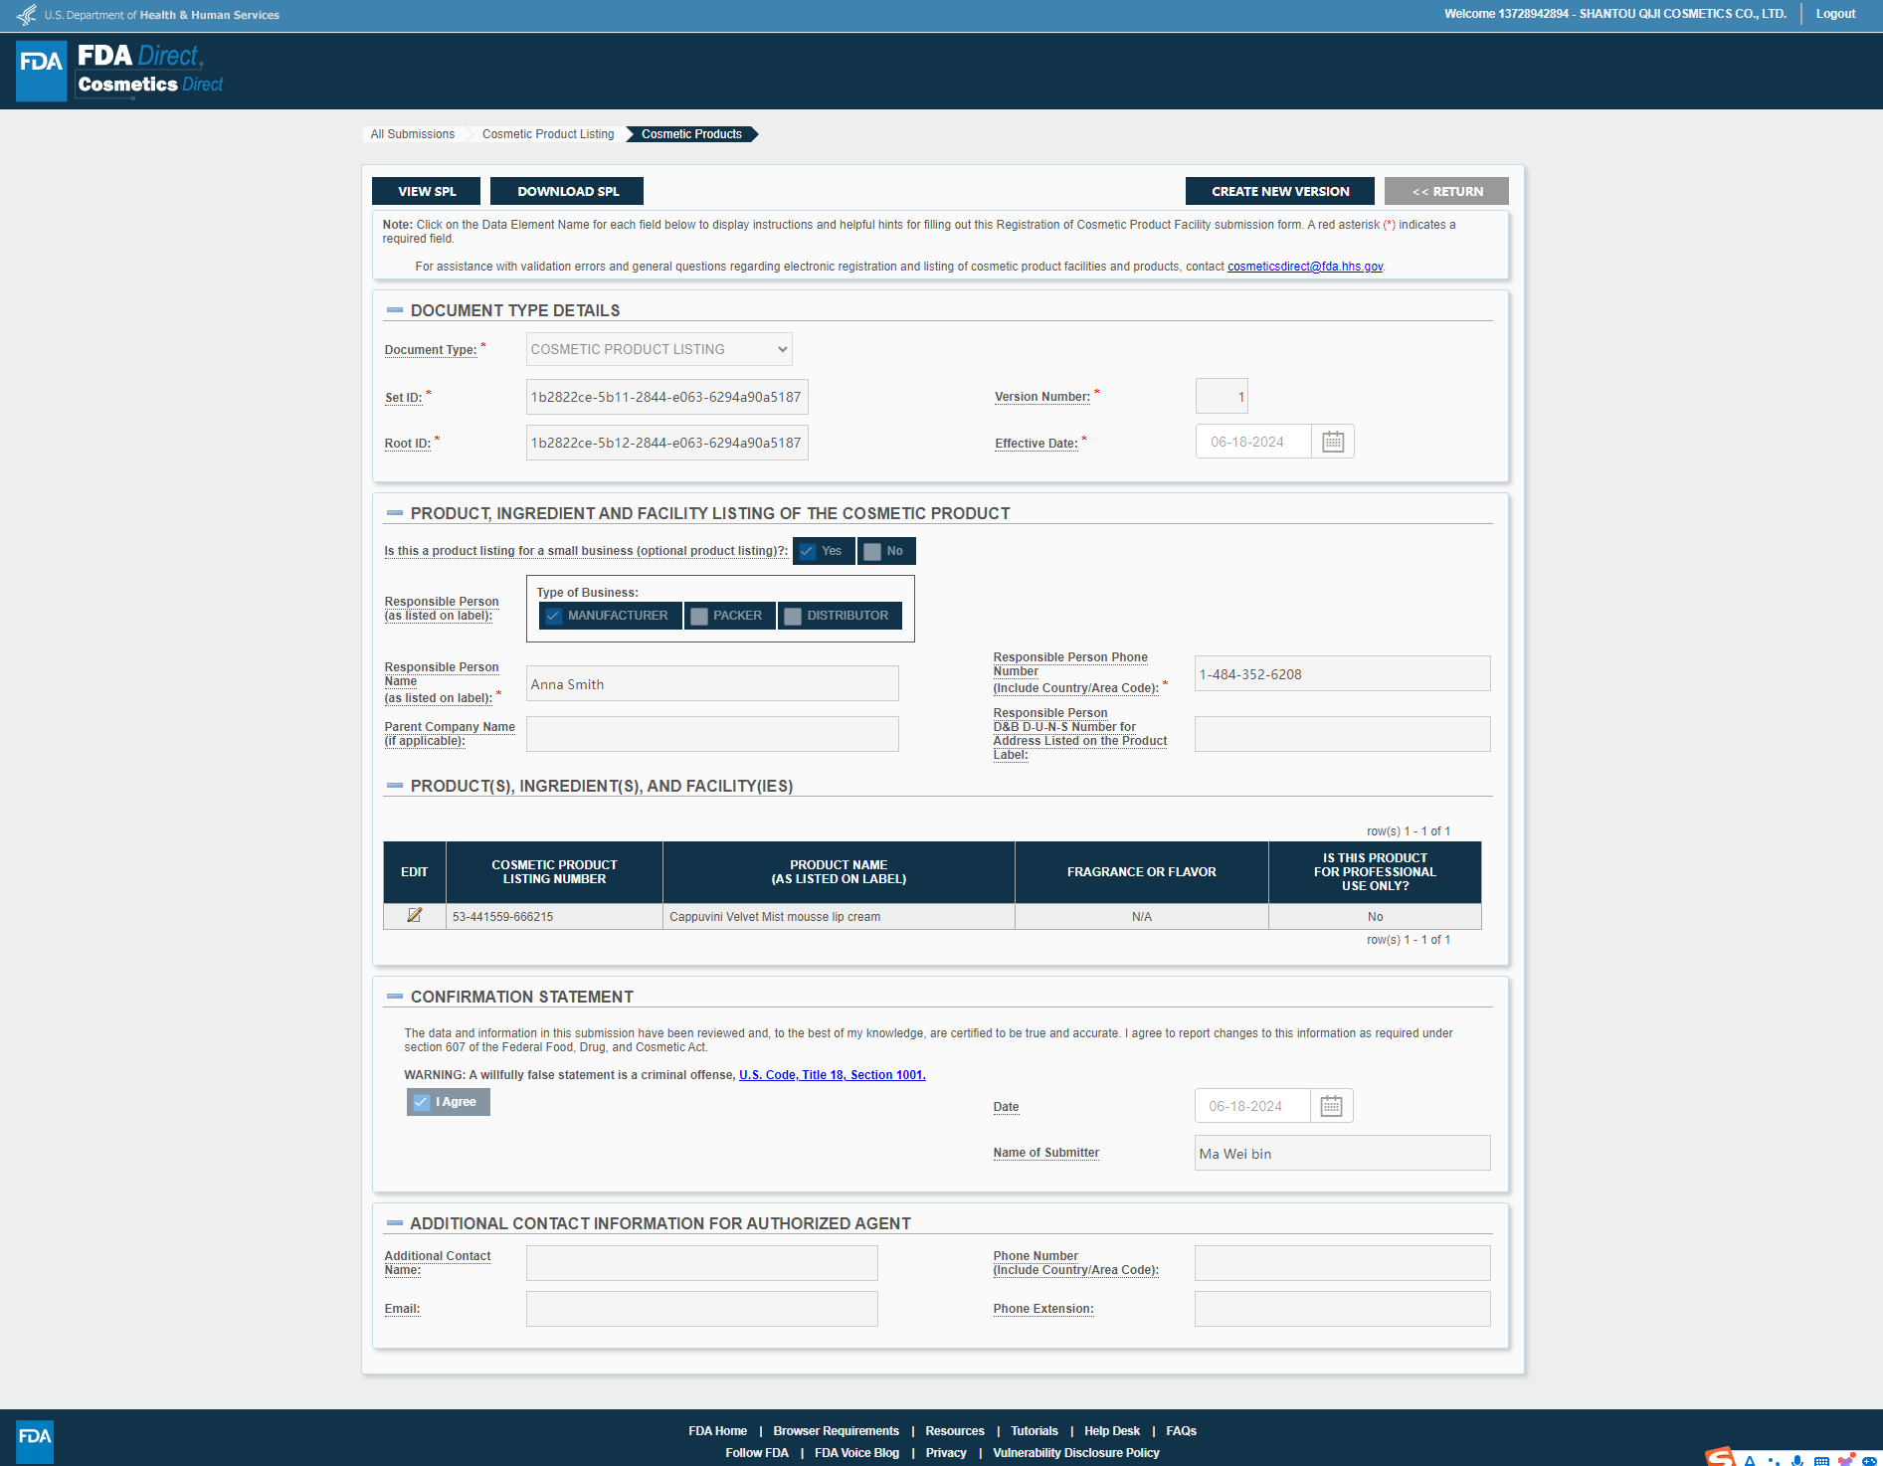Image resolution: width=1883 pixels, height=1466 pixels.
Task: Open the confirmation Date calendar icon
Action: 1331,1106
